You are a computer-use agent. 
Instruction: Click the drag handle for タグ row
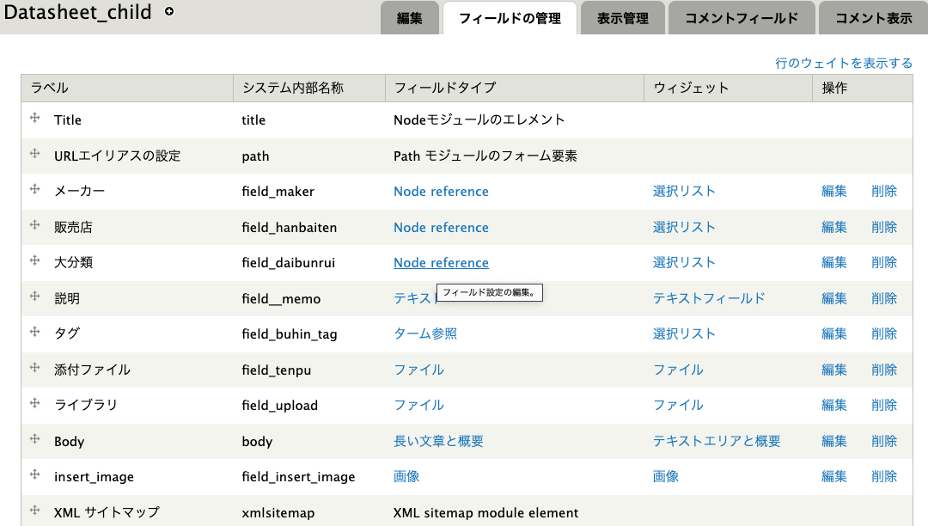click(x=35, y=332)
